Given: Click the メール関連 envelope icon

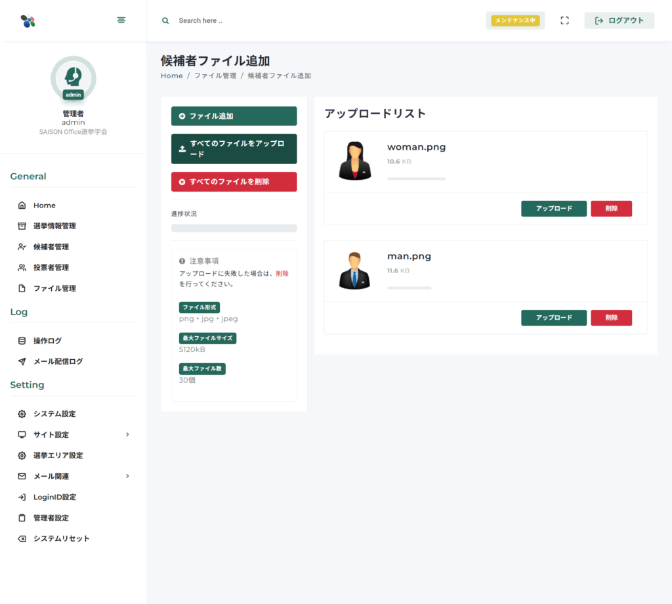Looking at the screenshot, I should [x=22, y=476].
